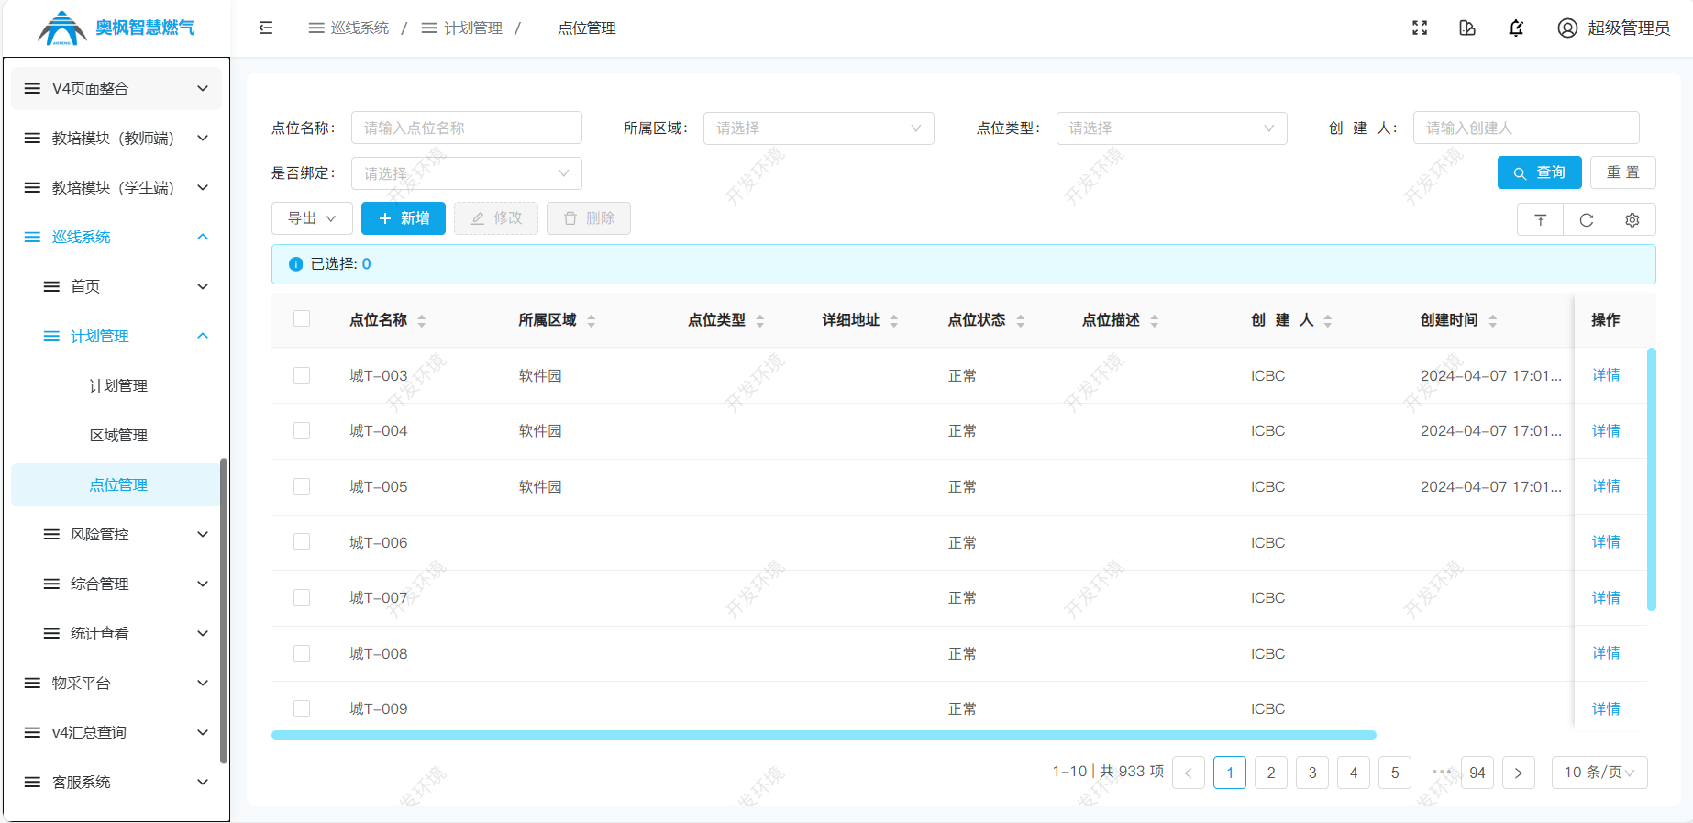Viewport: 1693px width, 823px height.
Task: Check the row 城T-006
Action: pyautogui.click(x=302, y=541)
